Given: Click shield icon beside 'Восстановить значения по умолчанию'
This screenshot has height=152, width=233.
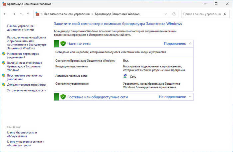Looking at the screenshot, I should tap(4, 76).
